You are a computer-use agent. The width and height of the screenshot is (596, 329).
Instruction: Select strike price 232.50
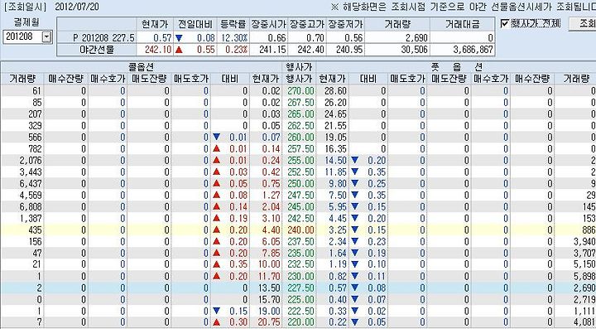pos(300,264)
